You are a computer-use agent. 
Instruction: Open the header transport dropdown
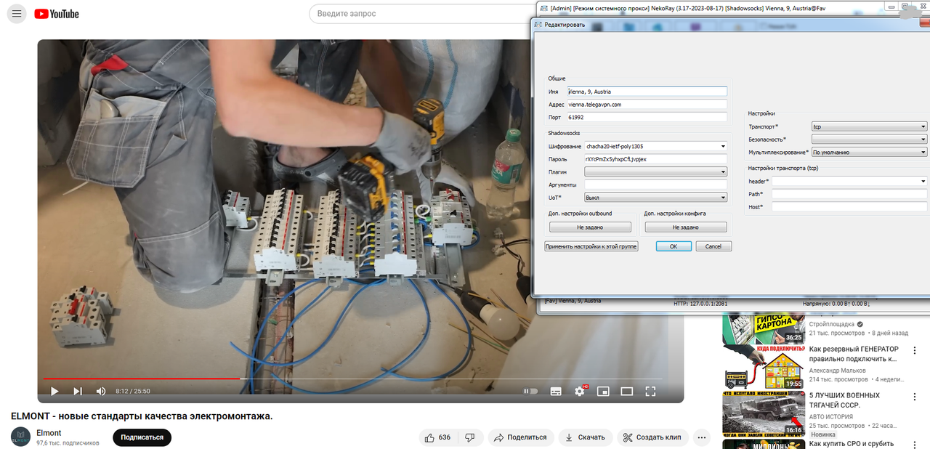[x=849, y=181]
